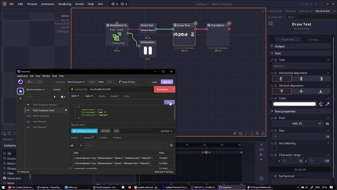Open the Animation menu
The width and height of the screenshot is (337, 190).
click(48, 4)
